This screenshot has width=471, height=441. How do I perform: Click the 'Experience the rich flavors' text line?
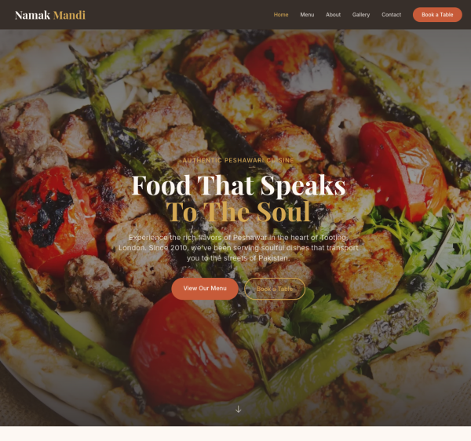238,238
